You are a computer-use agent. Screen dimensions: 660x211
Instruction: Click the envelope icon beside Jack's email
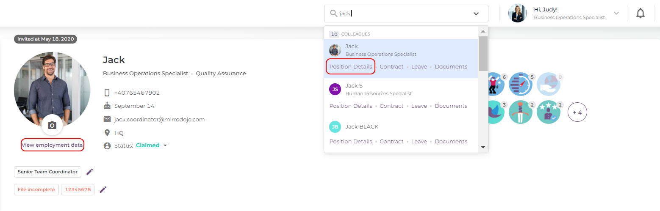click(x=107, y=119)
